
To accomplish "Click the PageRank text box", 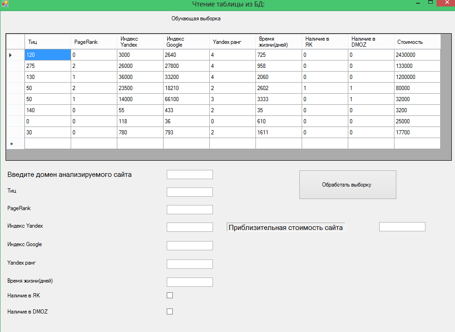I will 189,210.
